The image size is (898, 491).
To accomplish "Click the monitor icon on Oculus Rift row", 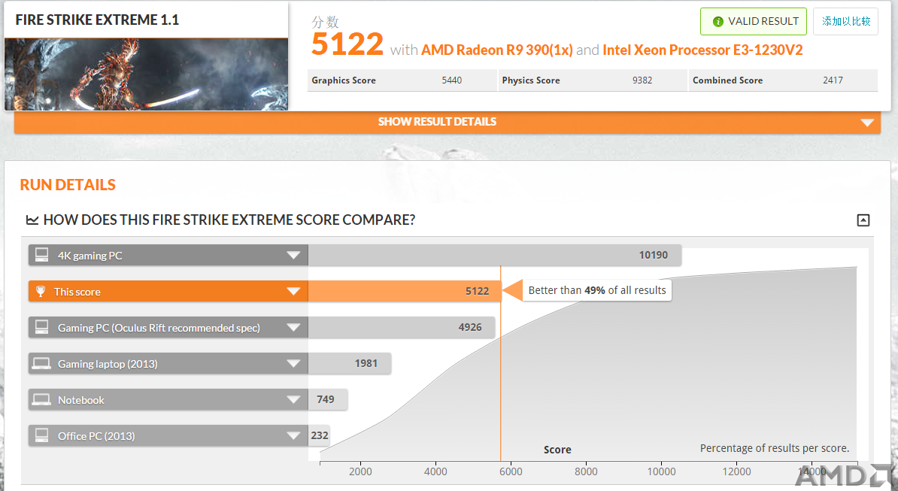I will click(42, 327).
